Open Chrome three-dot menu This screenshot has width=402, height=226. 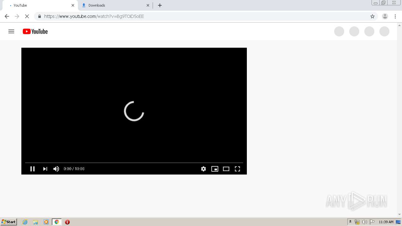point(395,16)
